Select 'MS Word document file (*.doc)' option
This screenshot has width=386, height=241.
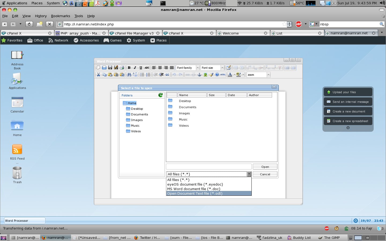194,189
